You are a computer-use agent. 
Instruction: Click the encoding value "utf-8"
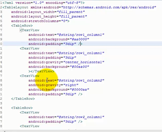click(73, 3)
